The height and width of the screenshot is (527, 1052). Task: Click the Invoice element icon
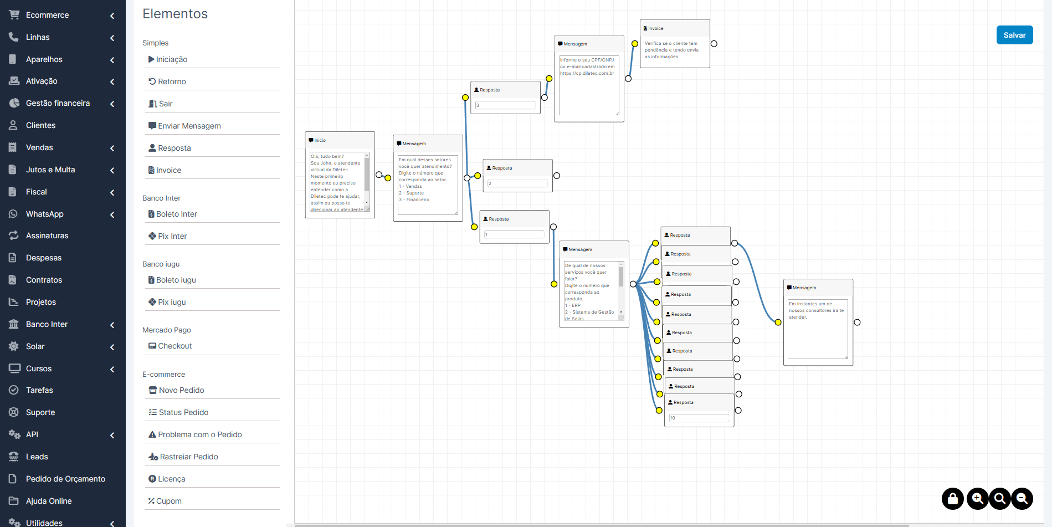point(151,170)
